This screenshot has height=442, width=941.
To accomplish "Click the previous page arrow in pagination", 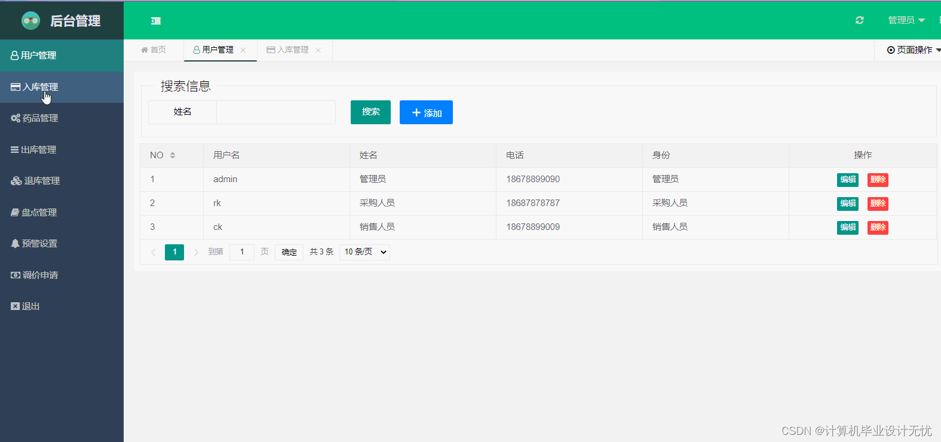I will coord(154,252).
